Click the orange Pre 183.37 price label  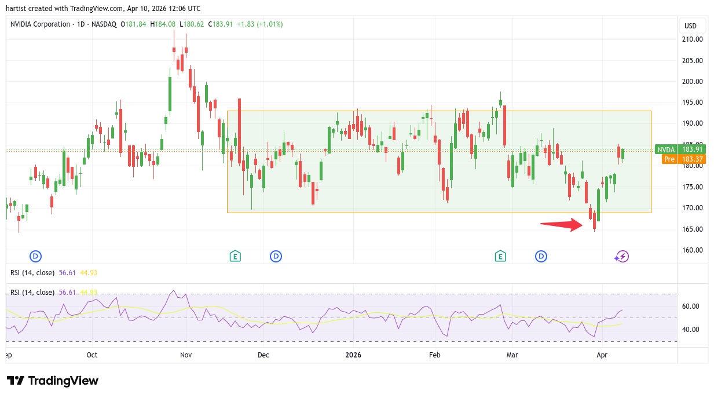[x=680, y=159]
